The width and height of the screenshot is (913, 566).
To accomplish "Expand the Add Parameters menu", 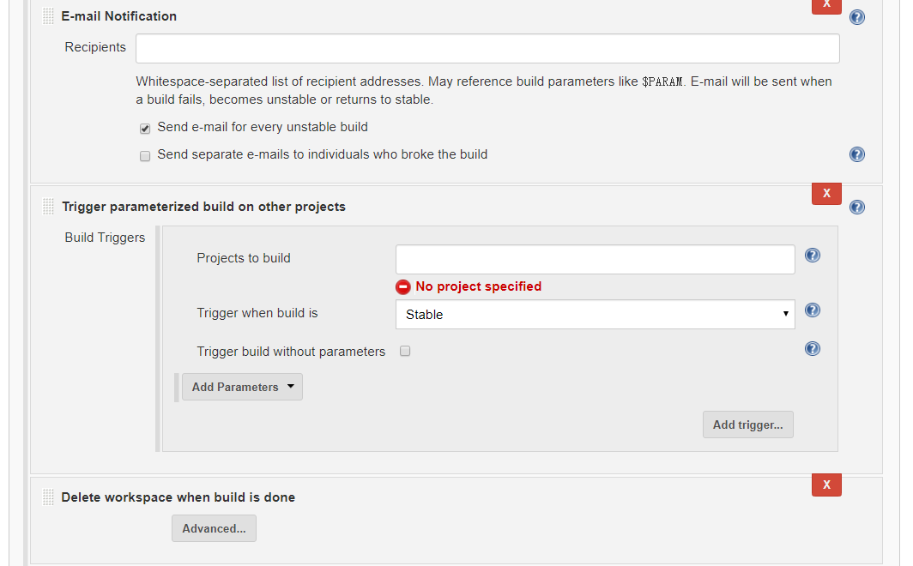I will (242, 387).
